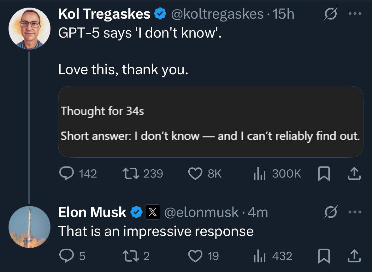Open the @koltregaskes handle link
The image size is (372, 272).
click(x=217, y=14)
